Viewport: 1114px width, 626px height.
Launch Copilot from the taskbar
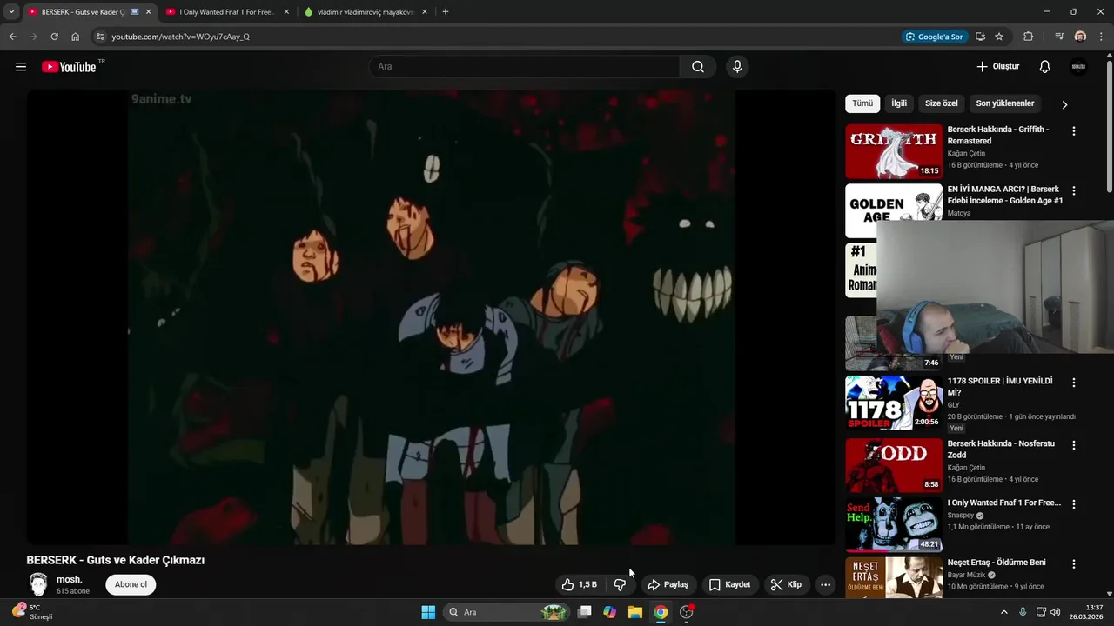tap(610, 612)
